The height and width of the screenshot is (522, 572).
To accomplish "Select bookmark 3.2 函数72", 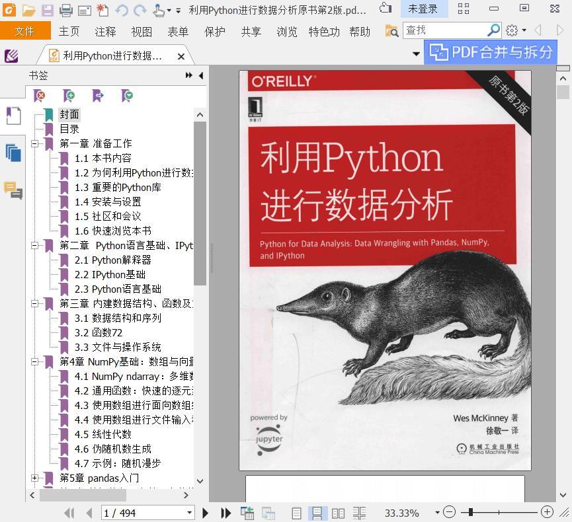I will pyautogui.click(x=99, y=332).
